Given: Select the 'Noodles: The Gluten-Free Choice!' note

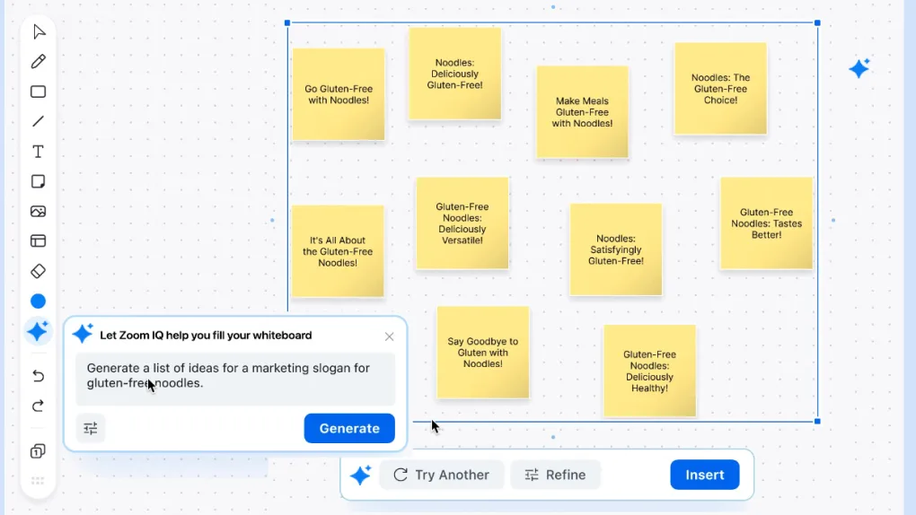Looking at the screenshot, I should 720,89.
